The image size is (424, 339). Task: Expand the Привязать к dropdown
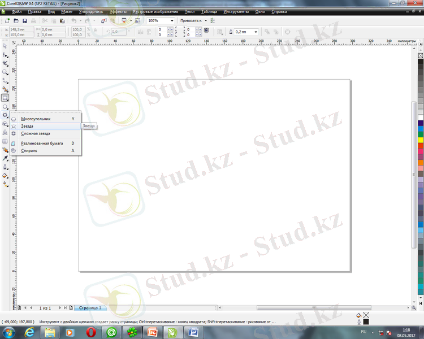pos(206,20)
